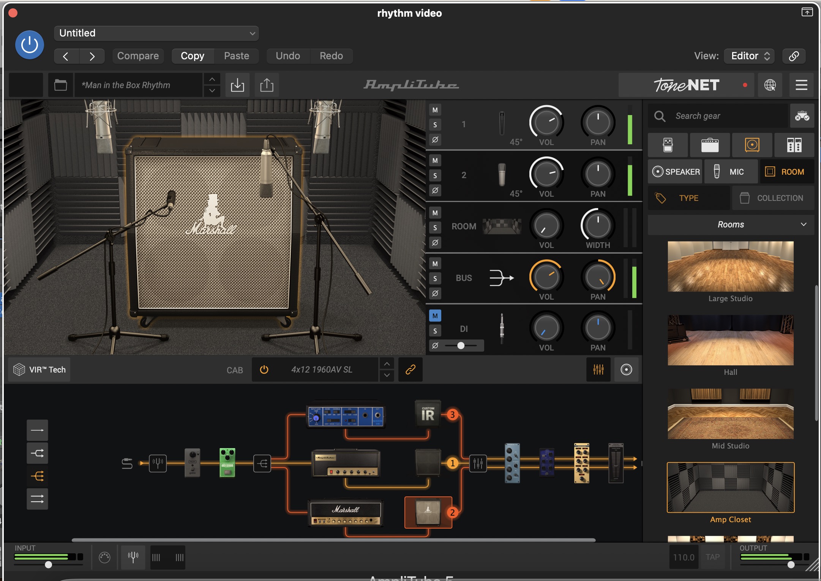Click the TAP tempo button
The height and width of the screenshot is (581, 821).
coord(713,557)
